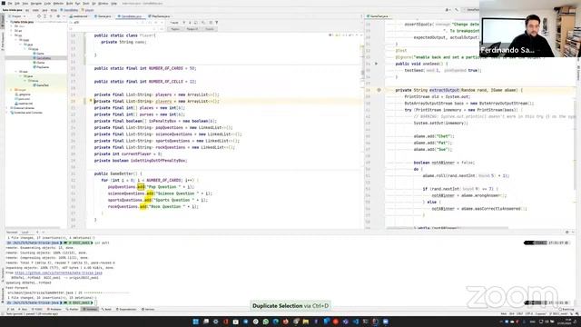Viewport: 581px width, 327px height.
Task: Click Expand All icon in Project panel header
Action: pos(44,16)
